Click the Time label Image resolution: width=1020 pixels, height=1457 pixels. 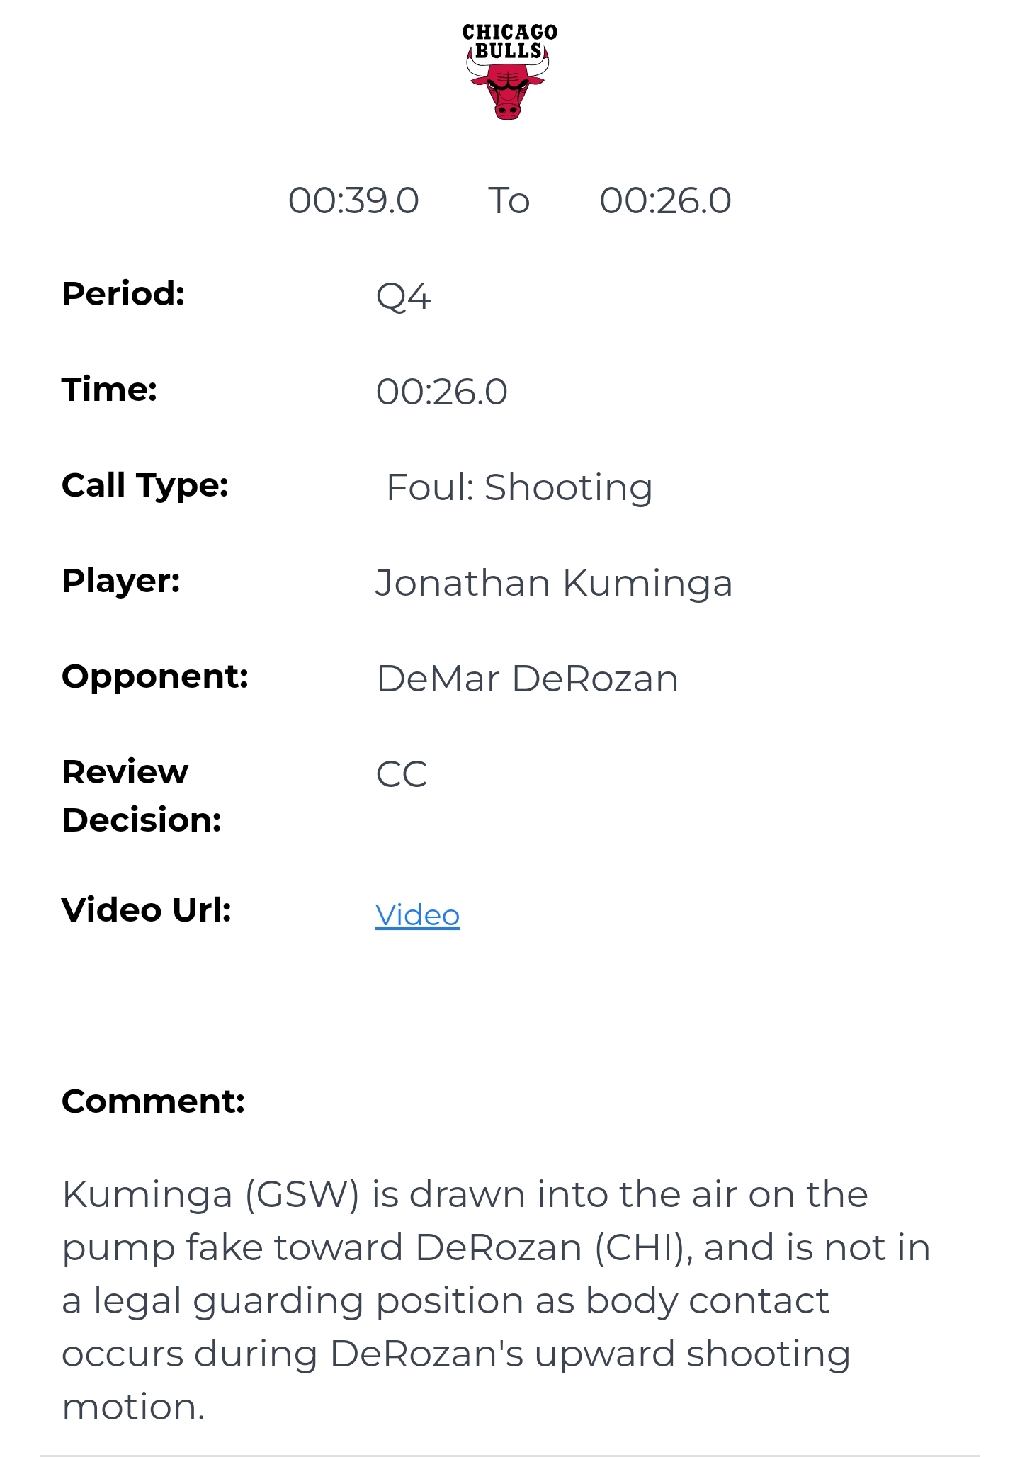point(109,390)
